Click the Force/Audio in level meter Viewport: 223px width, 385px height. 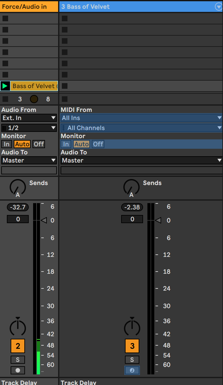tap(37, 289)
